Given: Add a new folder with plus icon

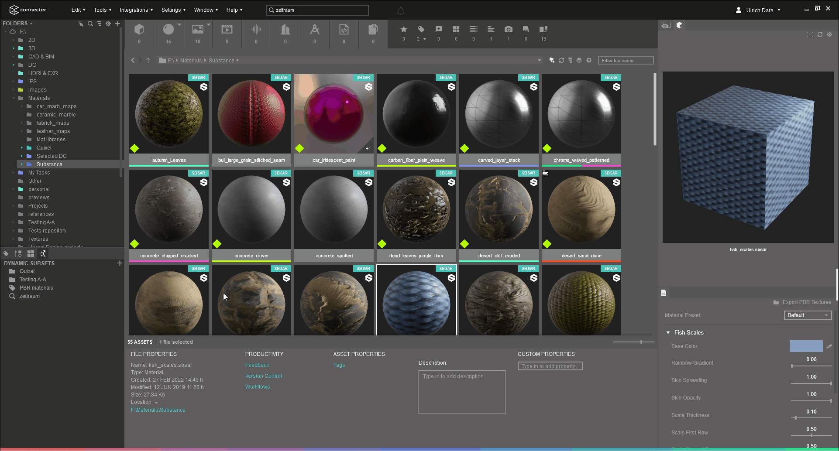Looking at the screenshot, I should [x=117, y=24].
